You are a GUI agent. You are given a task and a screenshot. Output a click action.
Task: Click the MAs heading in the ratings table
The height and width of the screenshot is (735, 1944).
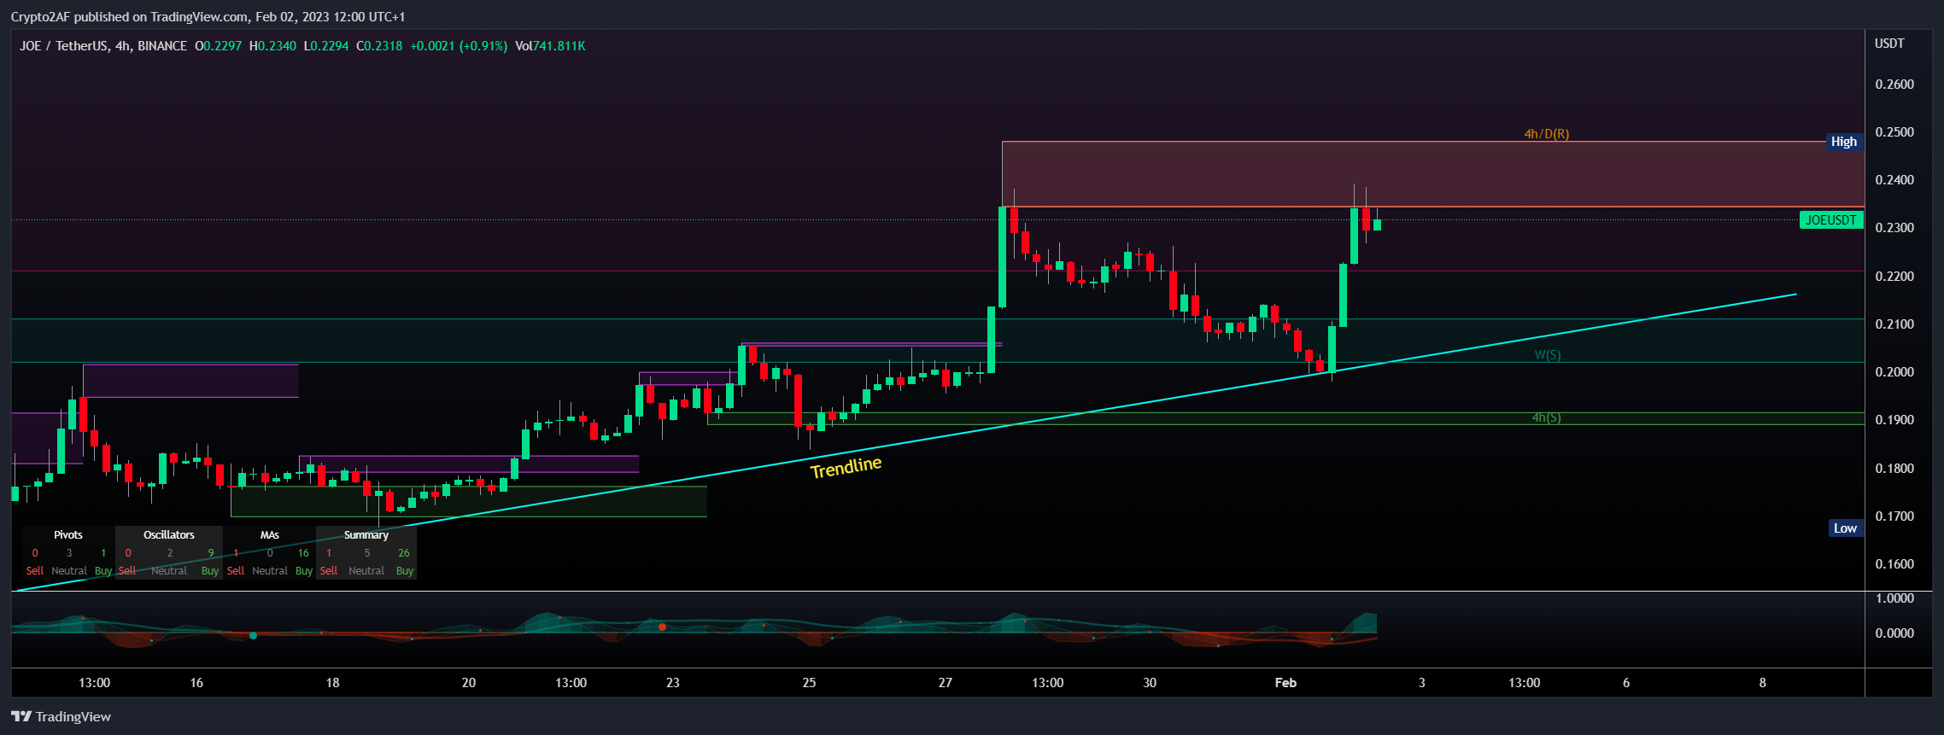click(x=270, y=535)
